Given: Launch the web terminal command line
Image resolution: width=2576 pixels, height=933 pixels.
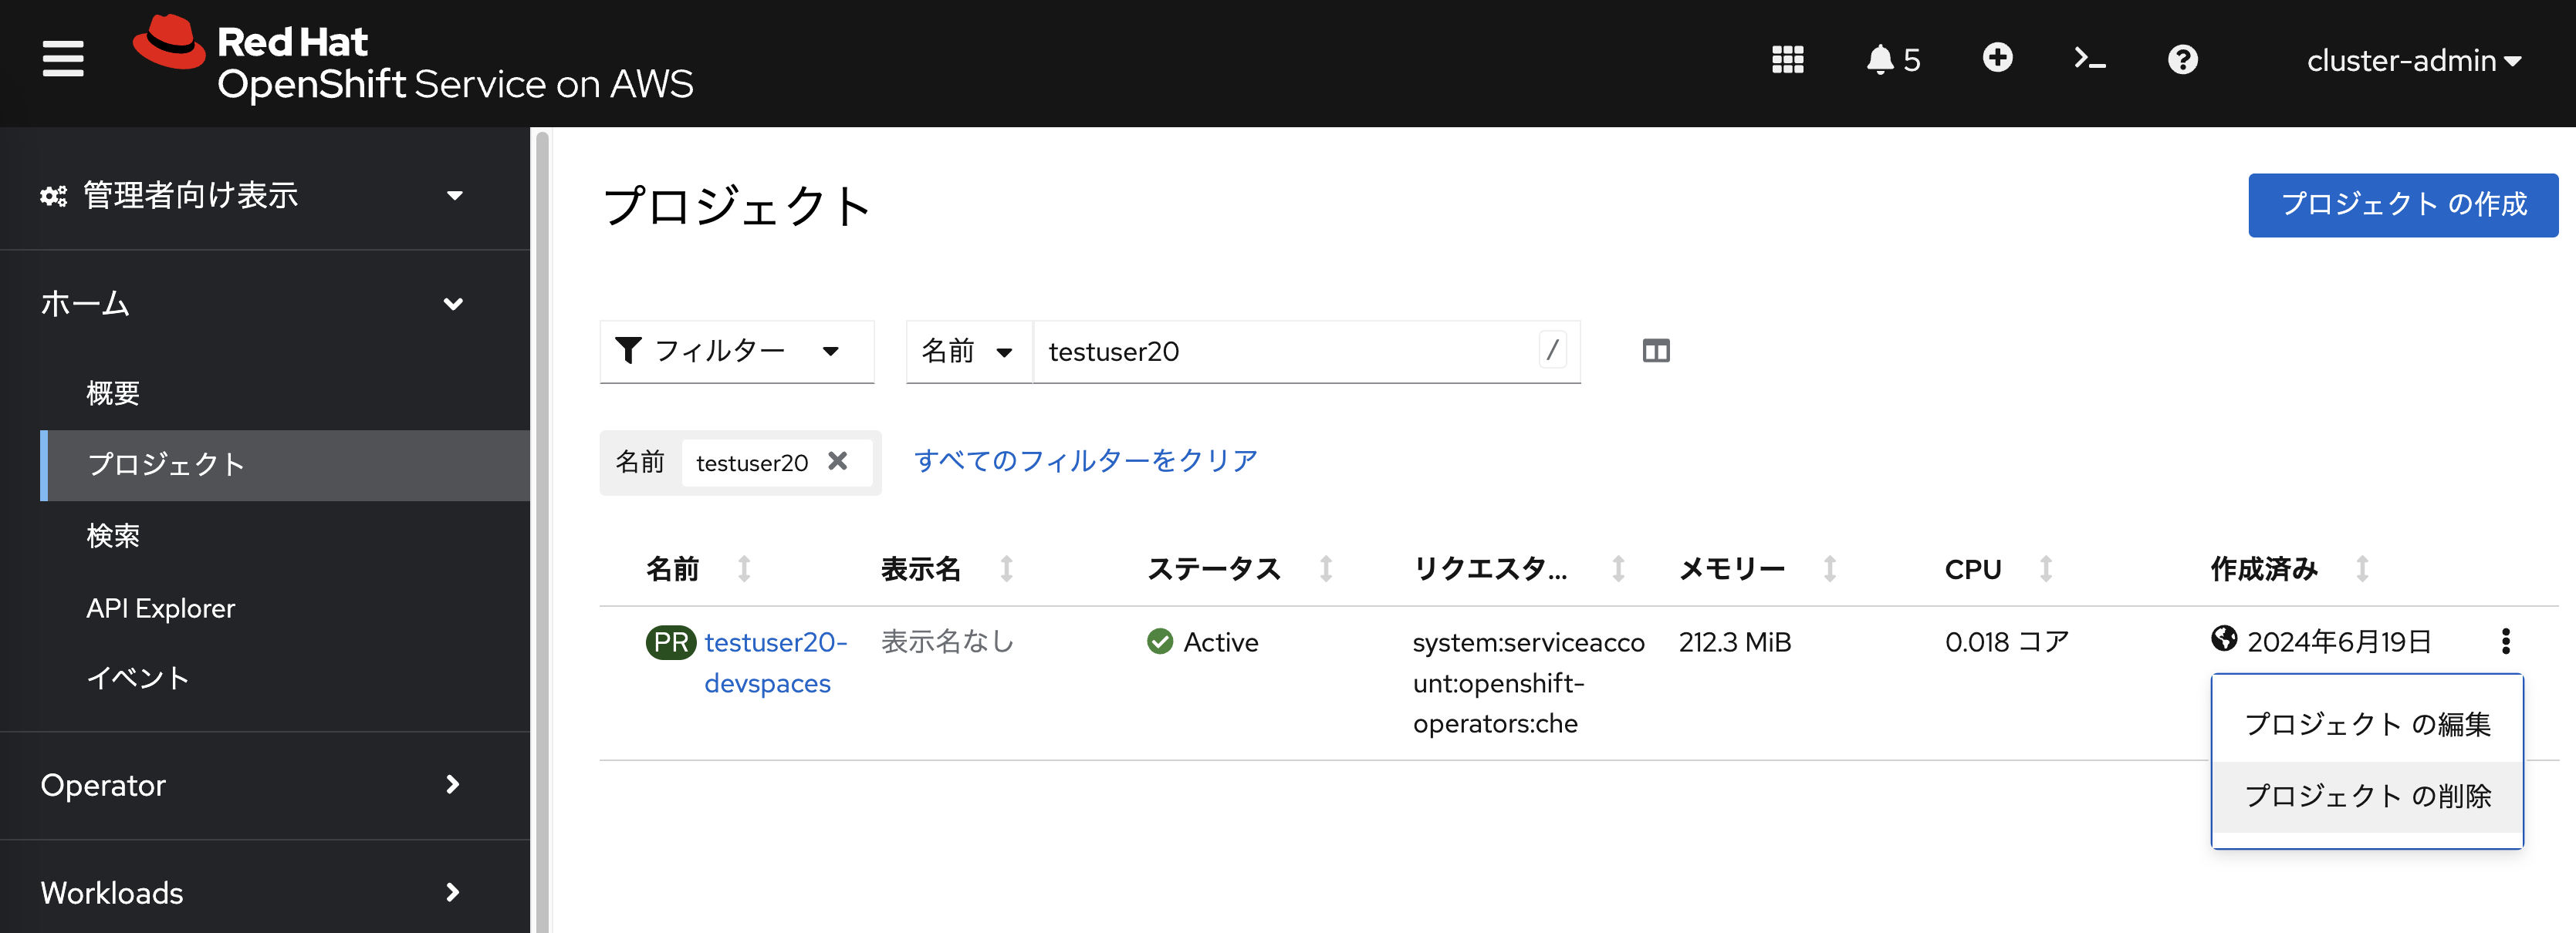Looking at the screenshot, I should 2090,60.
